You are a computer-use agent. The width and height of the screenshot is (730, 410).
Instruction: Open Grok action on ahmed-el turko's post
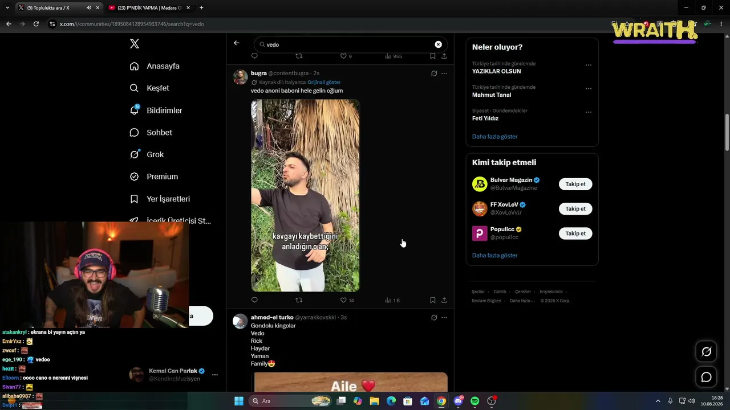(x=434, y=317)
